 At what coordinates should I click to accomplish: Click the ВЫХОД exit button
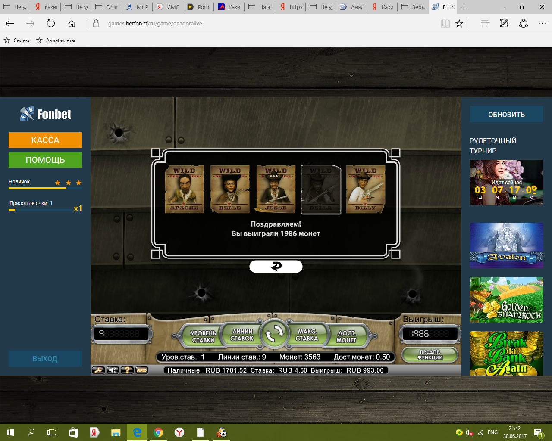pos(45,359)
